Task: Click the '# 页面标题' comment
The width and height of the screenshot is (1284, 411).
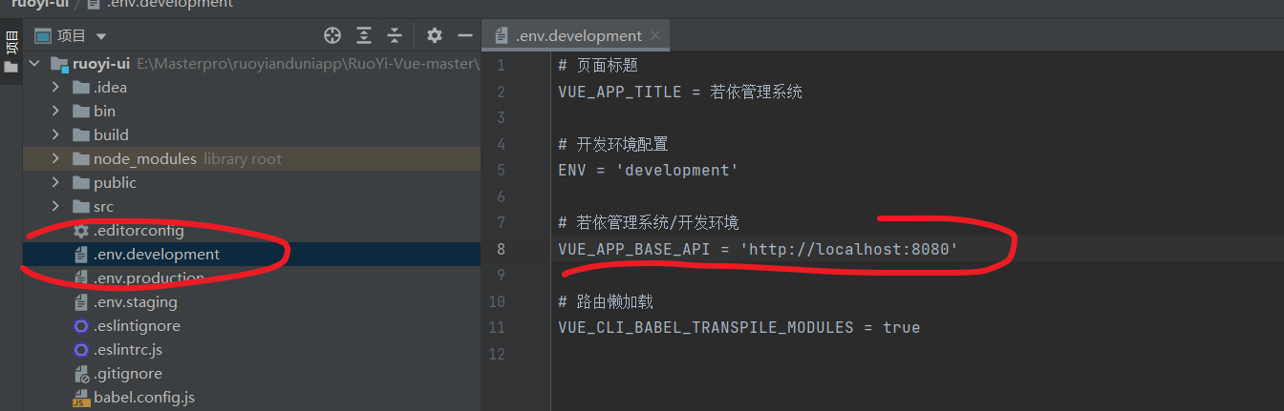Action: pos(598,66)
